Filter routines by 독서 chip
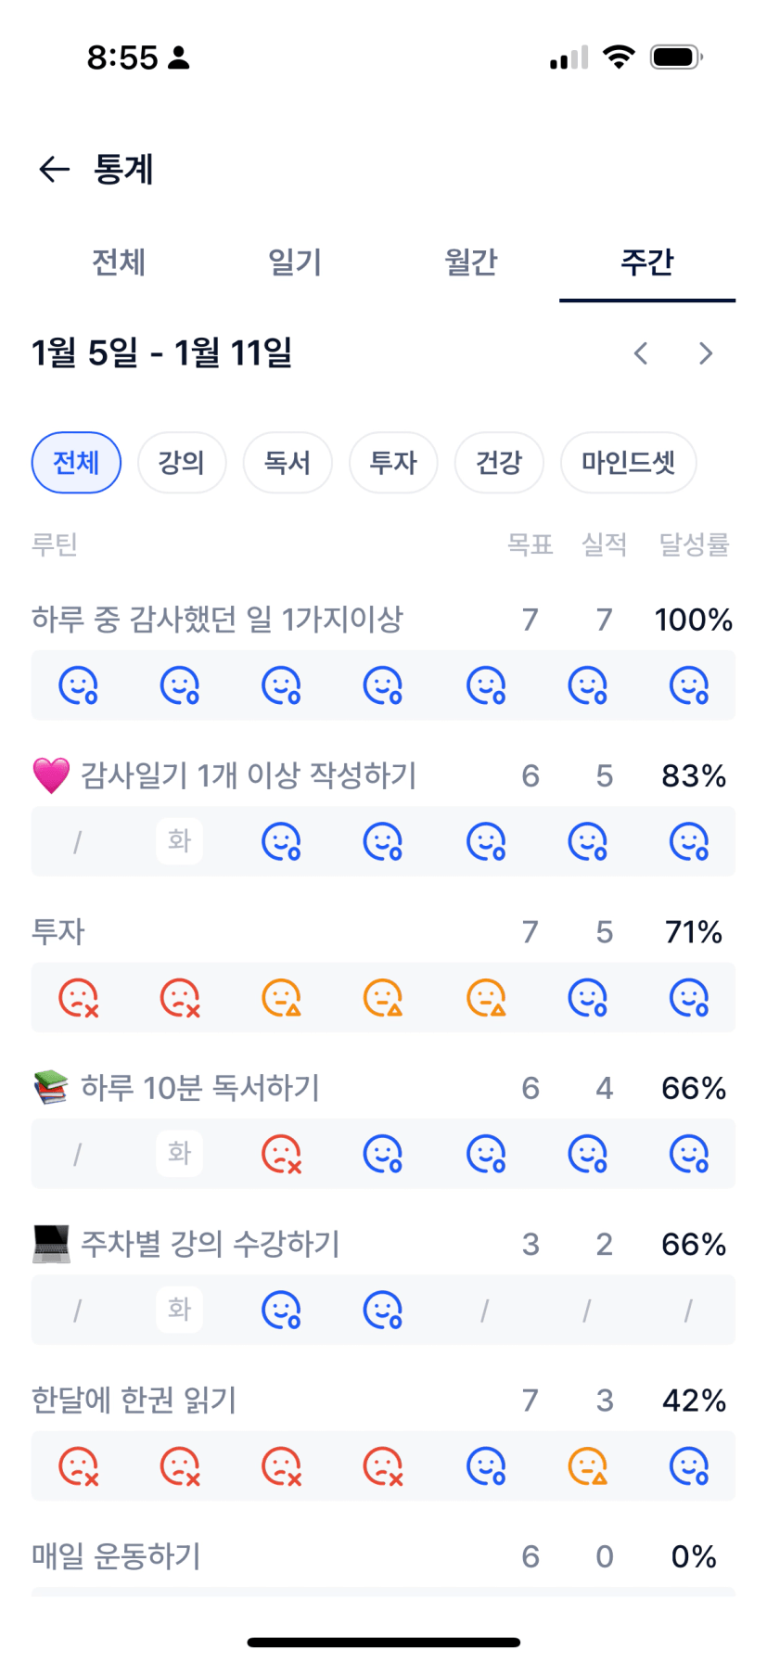767x1663 pixels. click(x=288, y=463)
